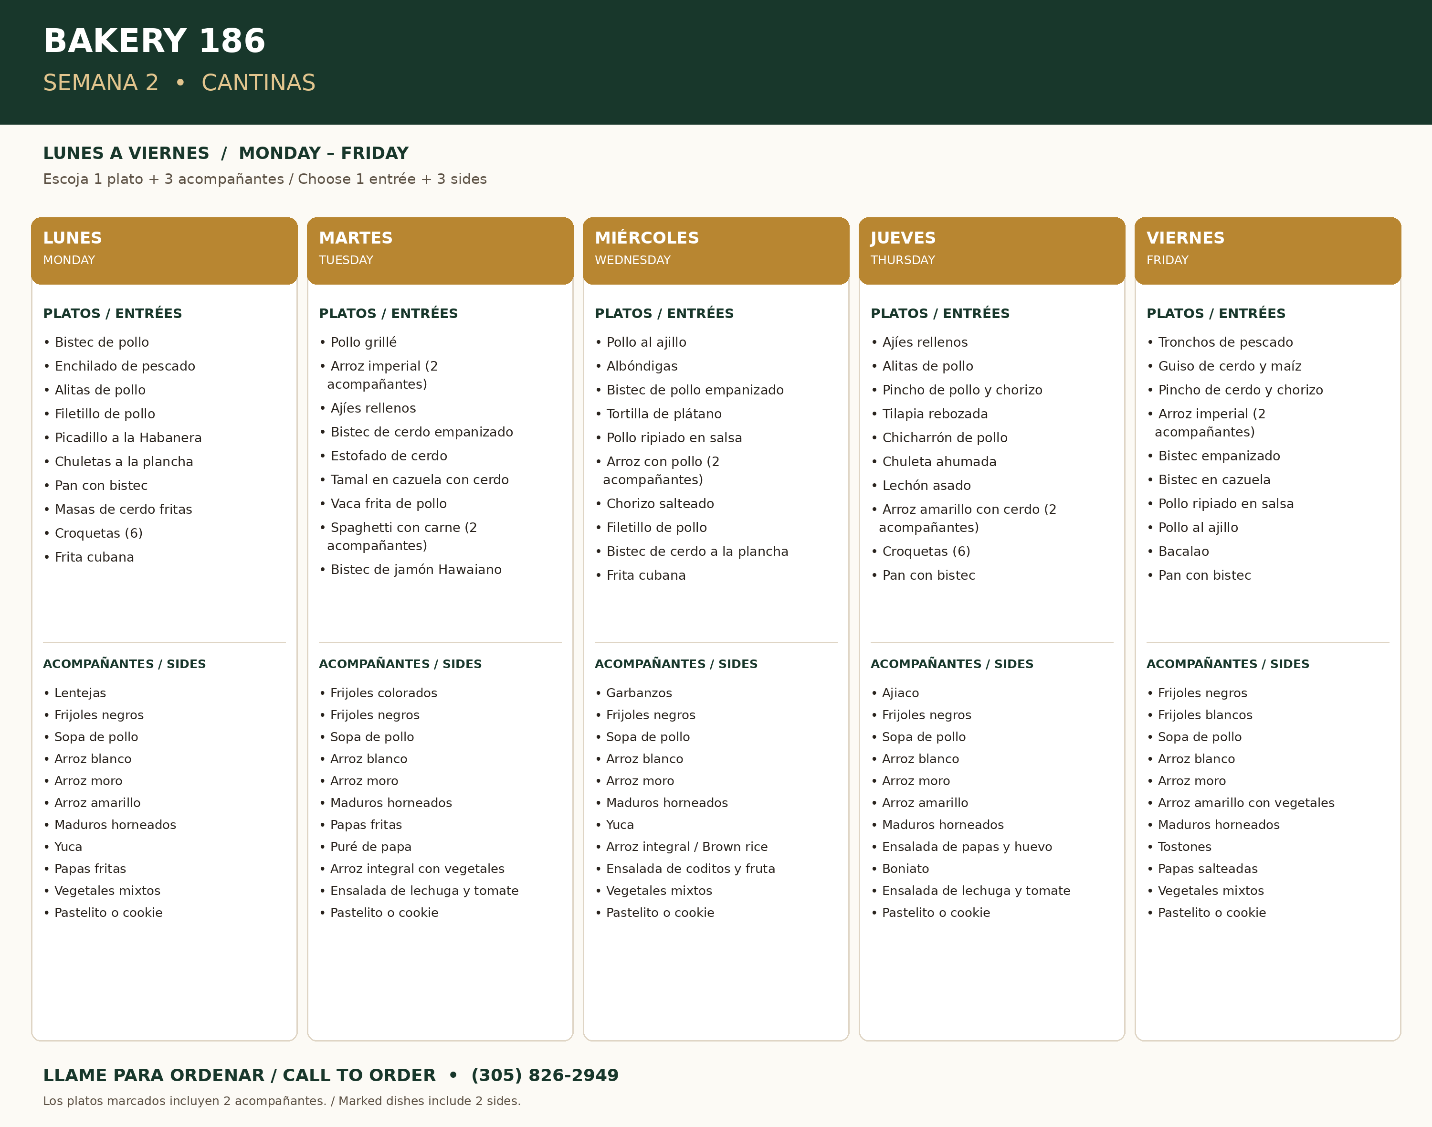This screenshot has height=1127, width=1432.
Task: Click the VIERNES Friday column header
Action: [x=1267, y=251]
